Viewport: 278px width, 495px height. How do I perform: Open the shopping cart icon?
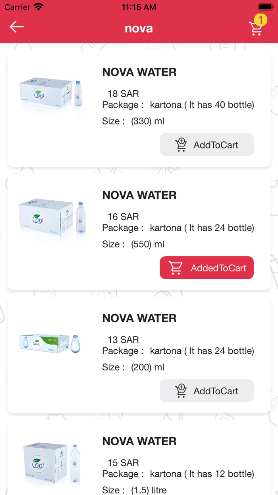click(255, 29)
